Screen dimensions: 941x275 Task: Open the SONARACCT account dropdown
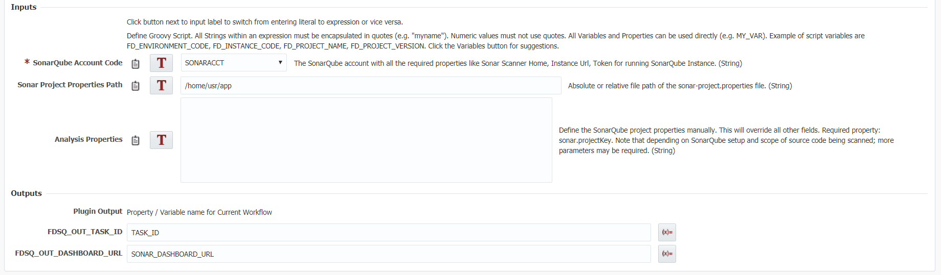pyautogui.click(x=234, y=63)
